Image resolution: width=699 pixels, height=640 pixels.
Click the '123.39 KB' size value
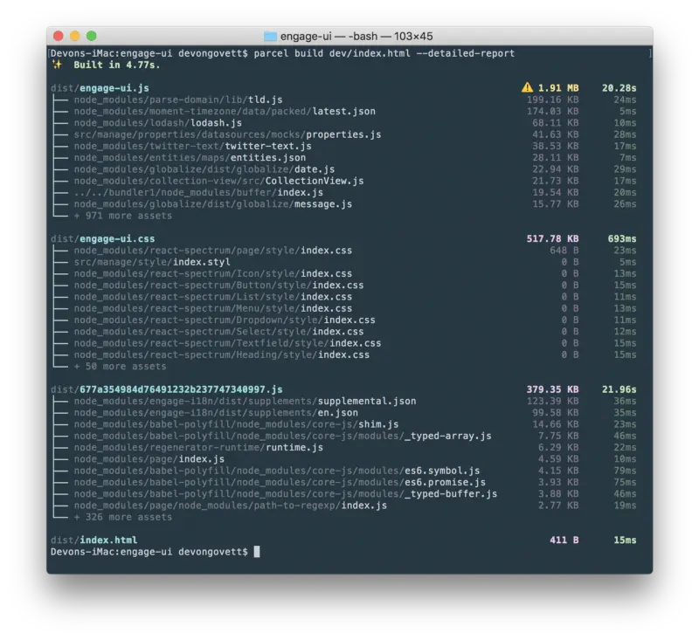click(553, 401)
